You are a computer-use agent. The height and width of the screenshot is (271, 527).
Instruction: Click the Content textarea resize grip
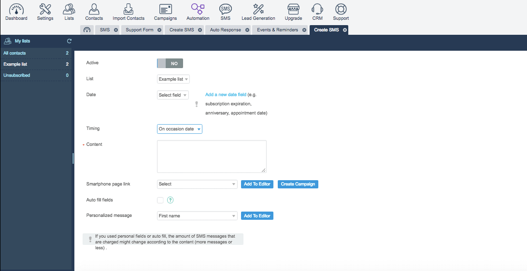pyautogui.click(x=264, y=170)
